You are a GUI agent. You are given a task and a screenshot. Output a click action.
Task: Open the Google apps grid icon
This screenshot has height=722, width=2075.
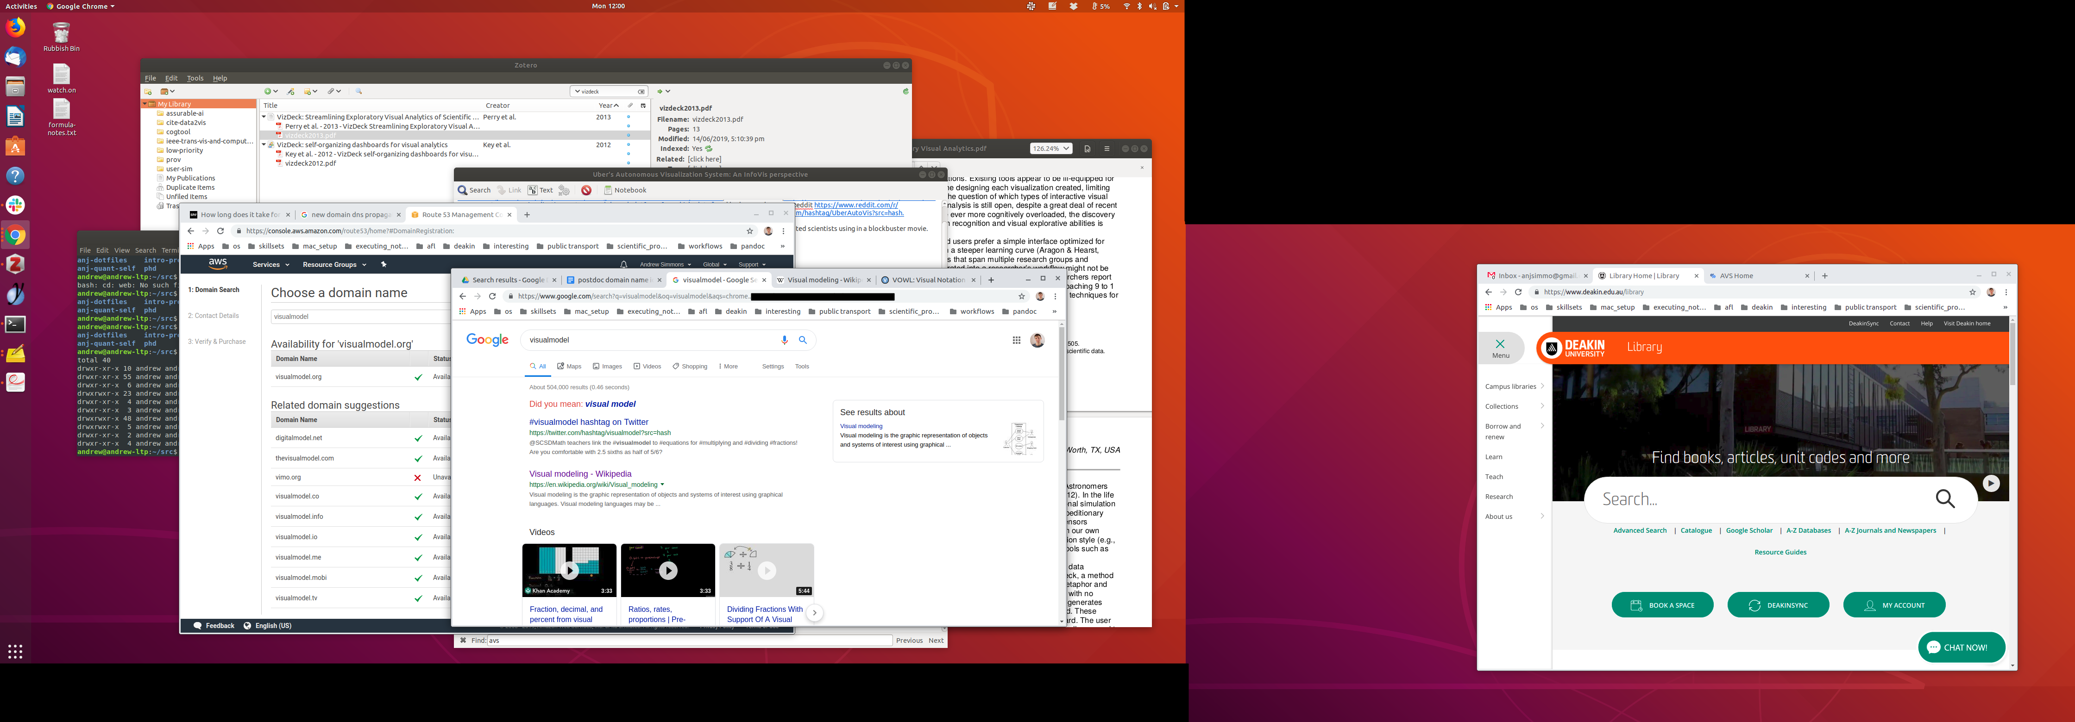pos(1016,341)
